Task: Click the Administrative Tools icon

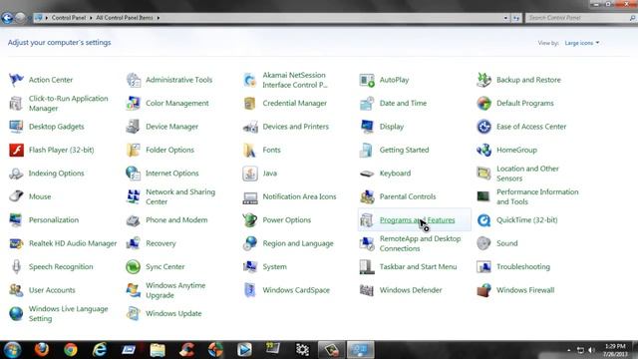Action: (x=133, y=80)
